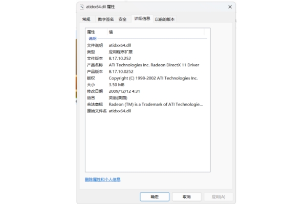Select the 安全 tab
The width and height of the screenshot is (307, 204).
tap(122, 19)
